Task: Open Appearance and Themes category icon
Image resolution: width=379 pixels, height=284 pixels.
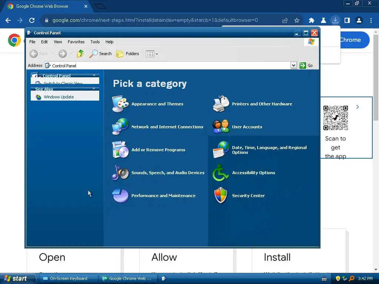Action: tap(120, 104)
